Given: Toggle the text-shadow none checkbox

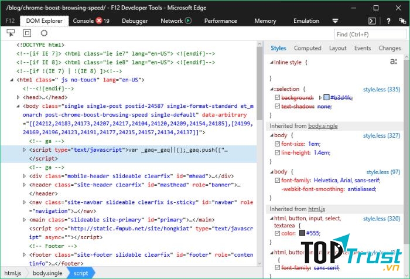Looking at the screenshot, I should 277,107.
